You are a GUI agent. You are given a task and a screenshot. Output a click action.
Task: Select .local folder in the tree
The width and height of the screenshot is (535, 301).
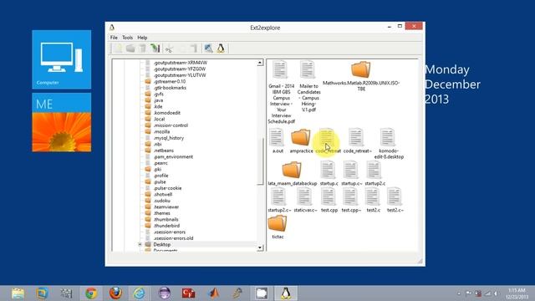pos(159,119)
